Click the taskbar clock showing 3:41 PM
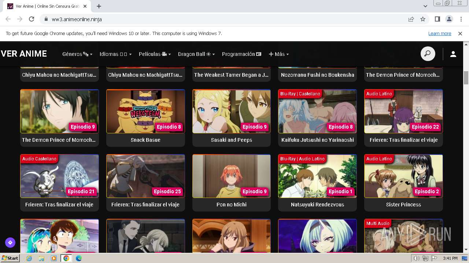 [450, 258]
